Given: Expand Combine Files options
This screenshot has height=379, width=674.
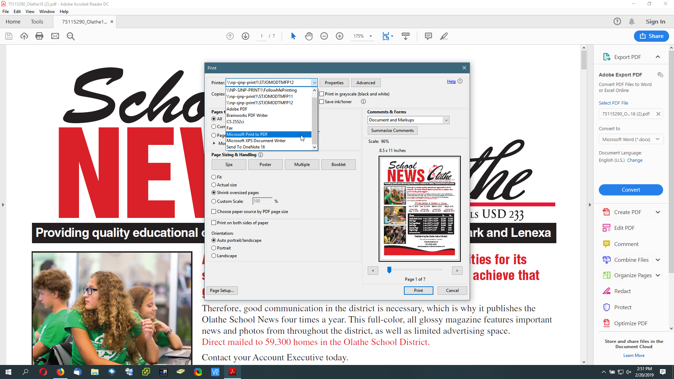Looking at the screenshot, I should click(658, 260).
